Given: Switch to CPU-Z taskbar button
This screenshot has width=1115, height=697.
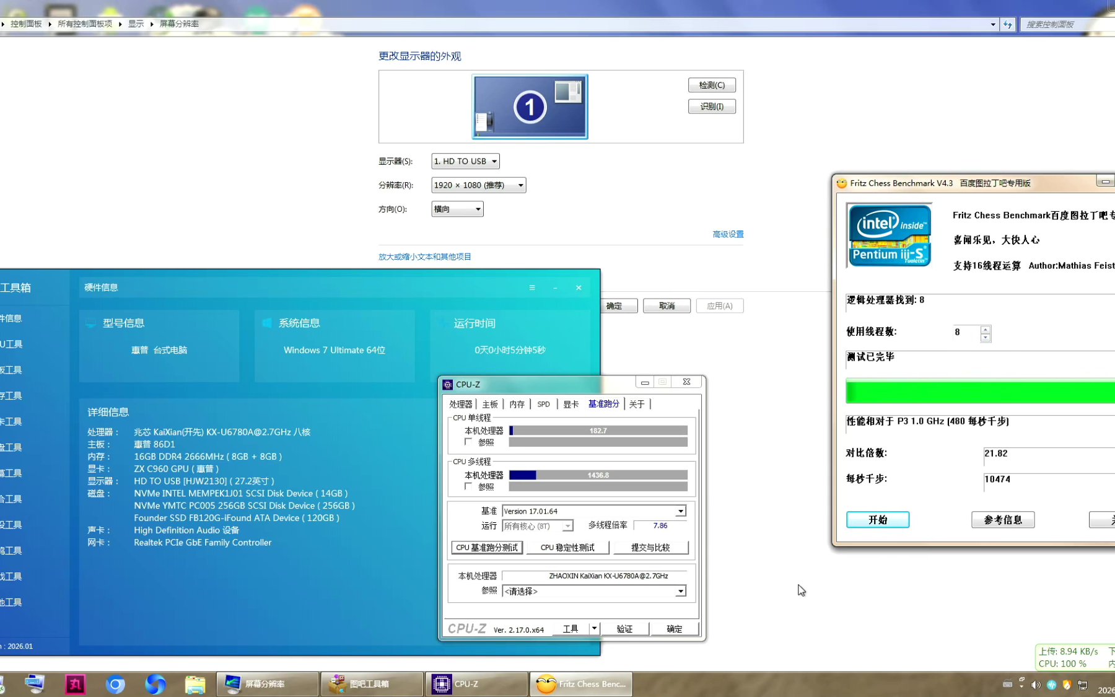Looking at the screenshot, I should [477, 684].
